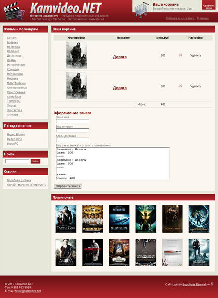Viewport: 218px width, 298px height.
Task: Click the shopping cart icon
Action: pyautogui.click(x=141, y=10)
